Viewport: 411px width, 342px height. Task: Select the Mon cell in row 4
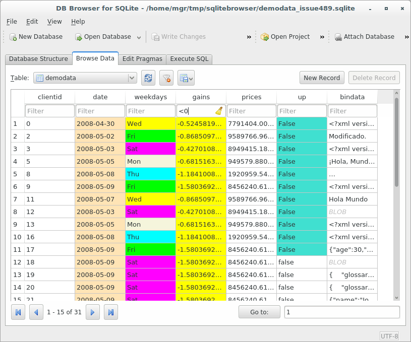[x=150, y=161]
